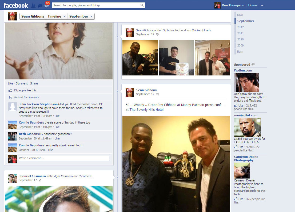
Task: Jump to 2009 in timeline navigator
Action: tap(240, 45)
